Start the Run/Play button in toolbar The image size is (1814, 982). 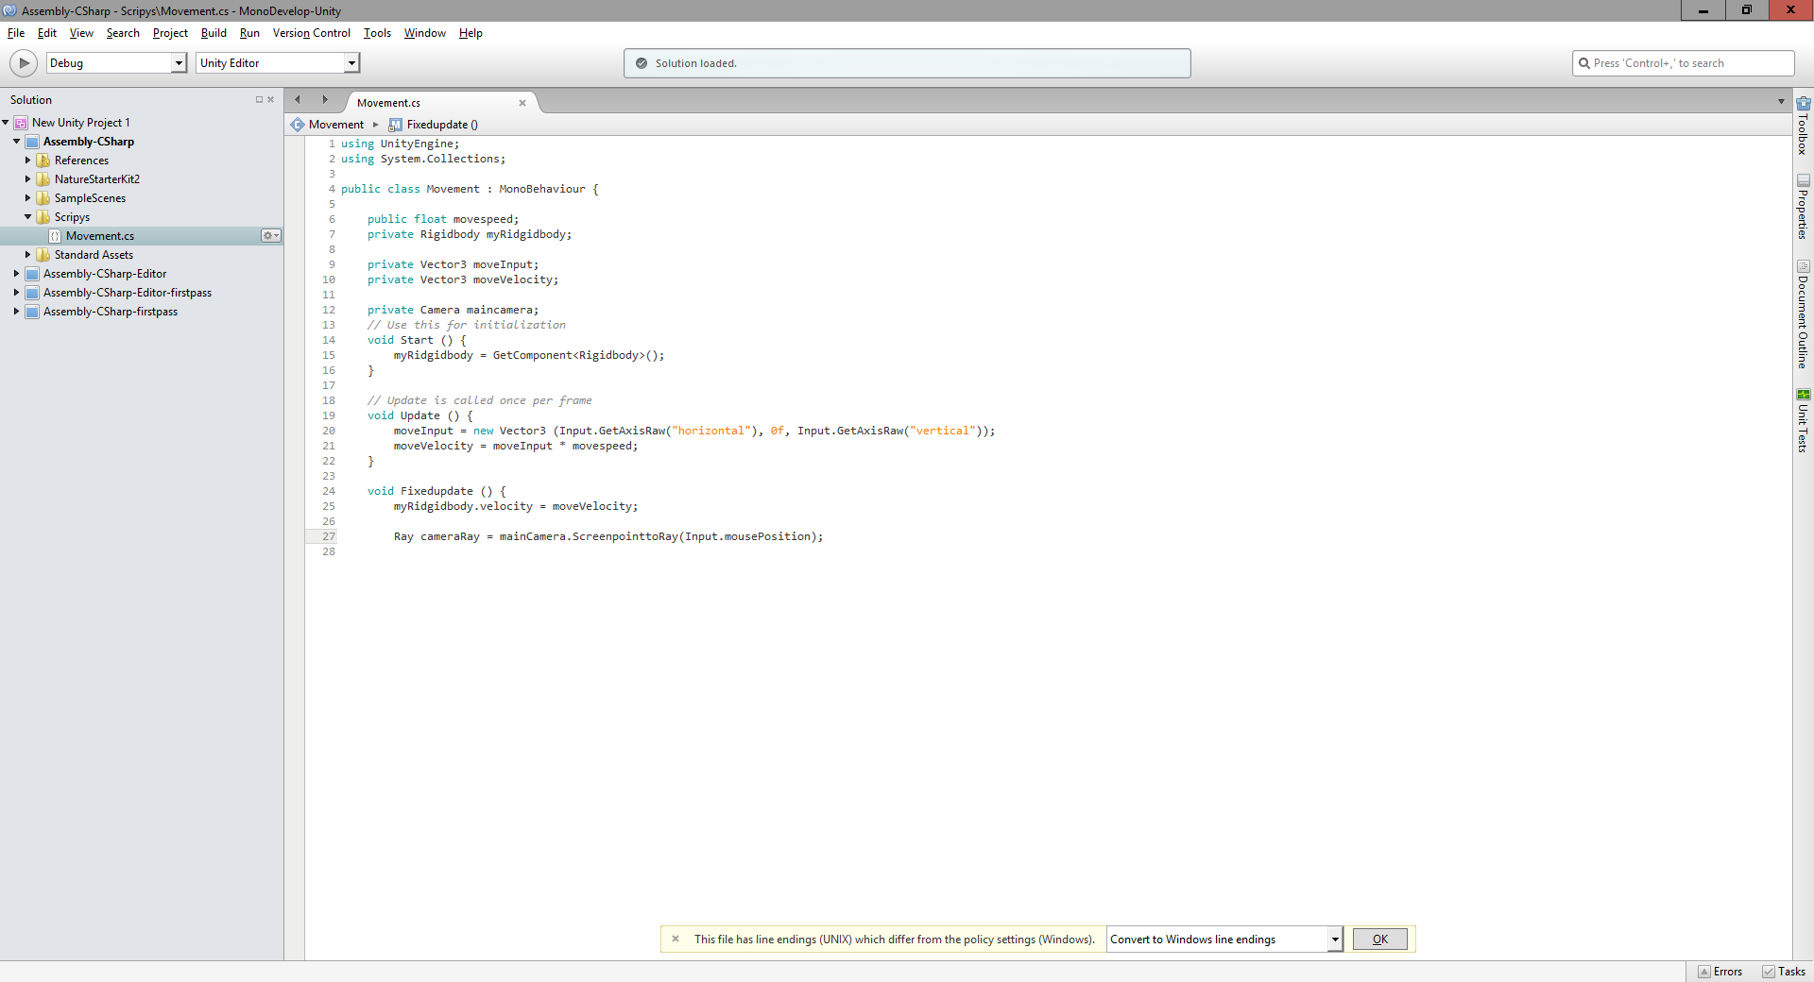point(24,63)
